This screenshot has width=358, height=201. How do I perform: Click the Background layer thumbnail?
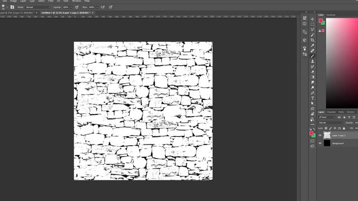[x=327, y=143]
